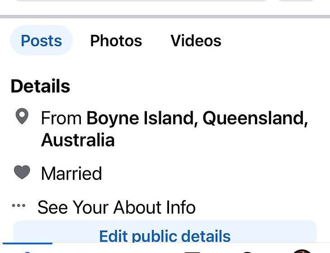This screenshot has width=330, height=253.
Task: Open the profile avatar in bottom bar
Action: 302,251
